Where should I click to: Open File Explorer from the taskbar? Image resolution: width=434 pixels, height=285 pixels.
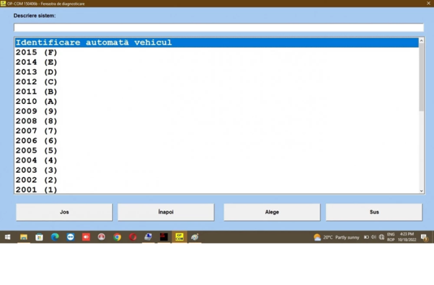tap(24, 237)
